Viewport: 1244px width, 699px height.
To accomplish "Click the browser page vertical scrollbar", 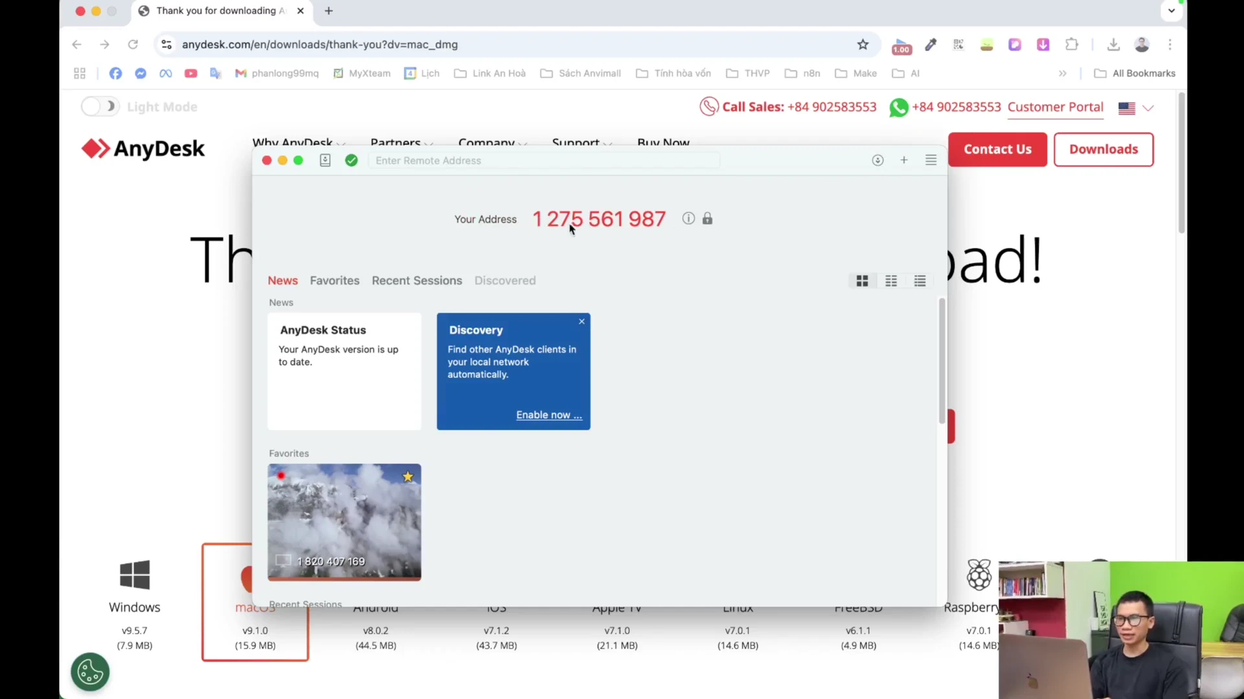I will [1182, 163].
